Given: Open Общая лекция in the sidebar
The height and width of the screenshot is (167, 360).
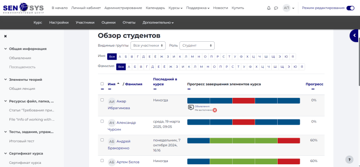Looking at the screenshot, I should pyautogui.click(x=22, y=88).
